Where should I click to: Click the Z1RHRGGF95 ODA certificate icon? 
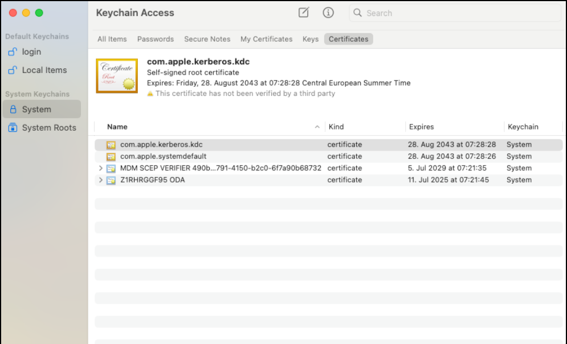coord(111,180)
